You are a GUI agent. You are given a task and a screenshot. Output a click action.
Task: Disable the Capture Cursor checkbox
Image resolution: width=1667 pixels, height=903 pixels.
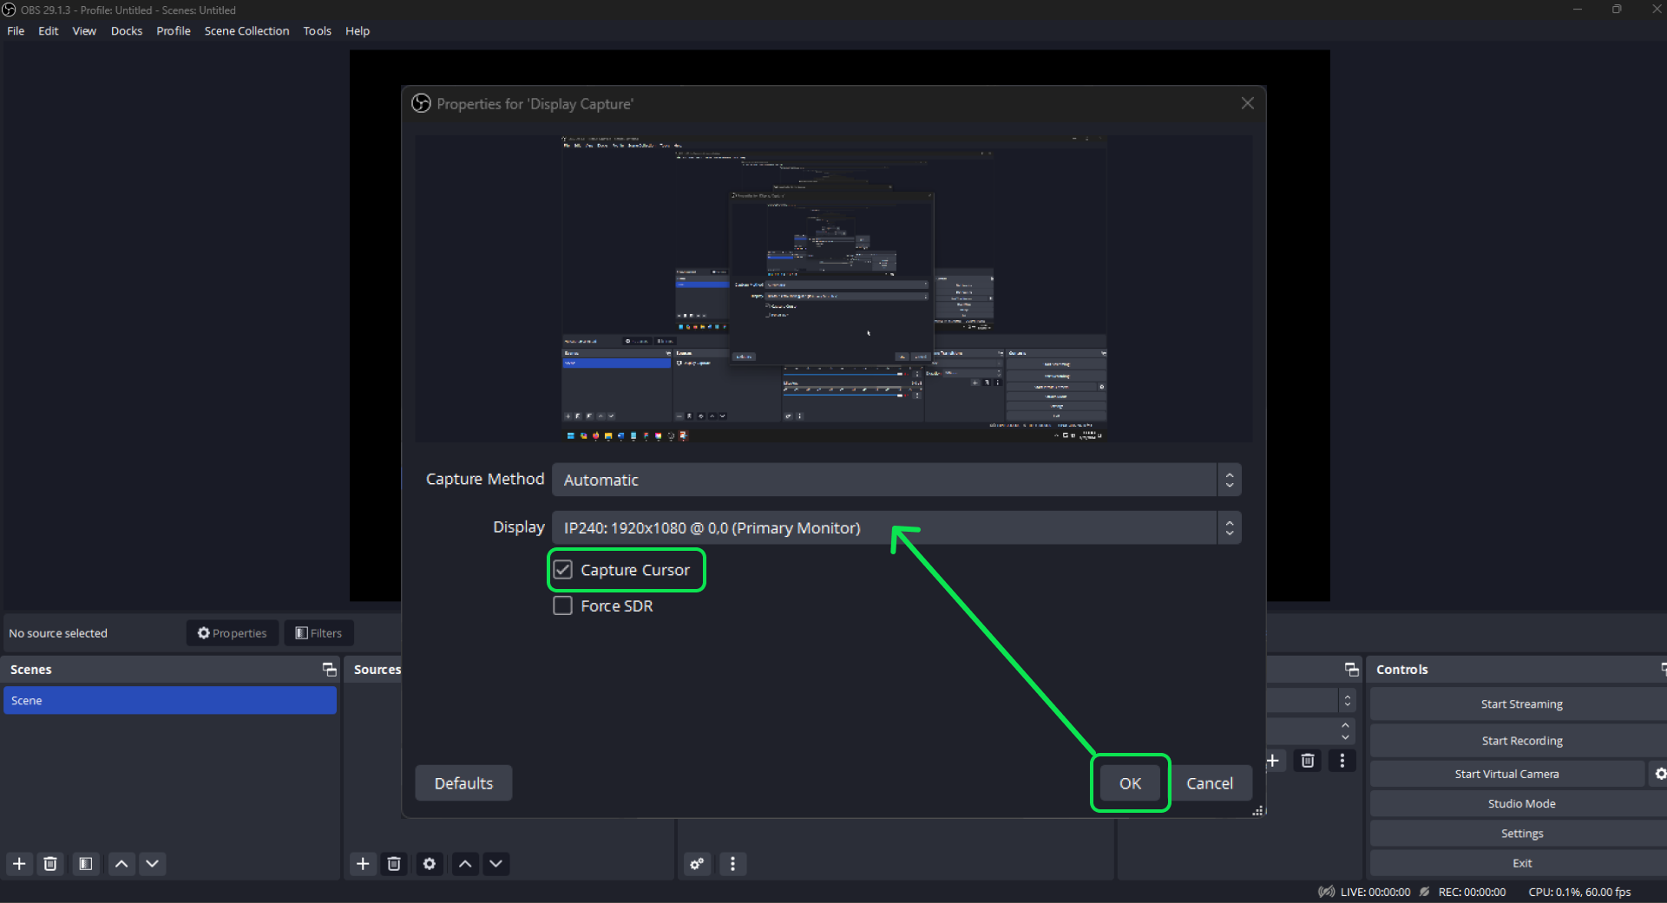[x=562, y=569]
